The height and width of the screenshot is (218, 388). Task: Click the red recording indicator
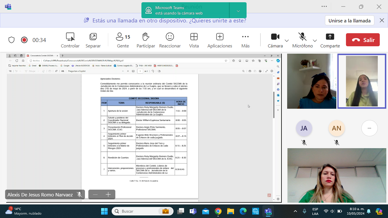pyautogui.click(x=24, y=40)
